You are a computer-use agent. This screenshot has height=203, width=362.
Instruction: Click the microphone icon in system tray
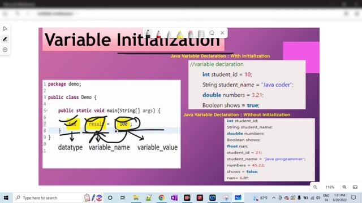coord(299,198)
